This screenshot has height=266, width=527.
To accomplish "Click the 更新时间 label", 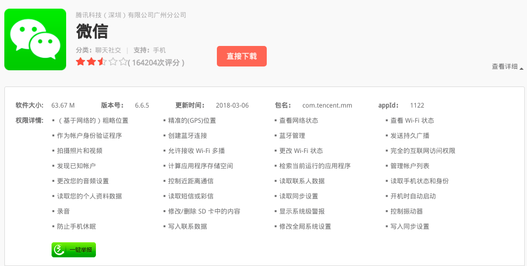I will point(190,105).
